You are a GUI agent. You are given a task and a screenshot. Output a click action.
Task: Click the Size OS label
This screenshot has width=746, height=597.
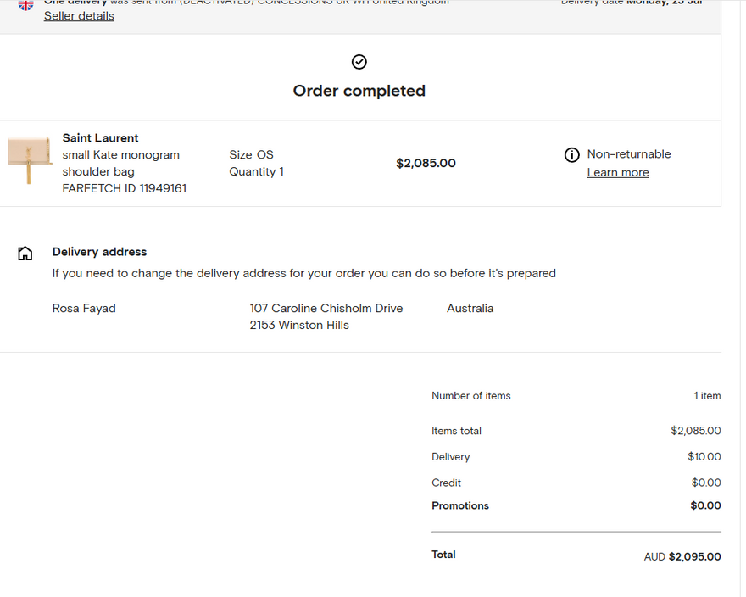[x=251, y=154]
